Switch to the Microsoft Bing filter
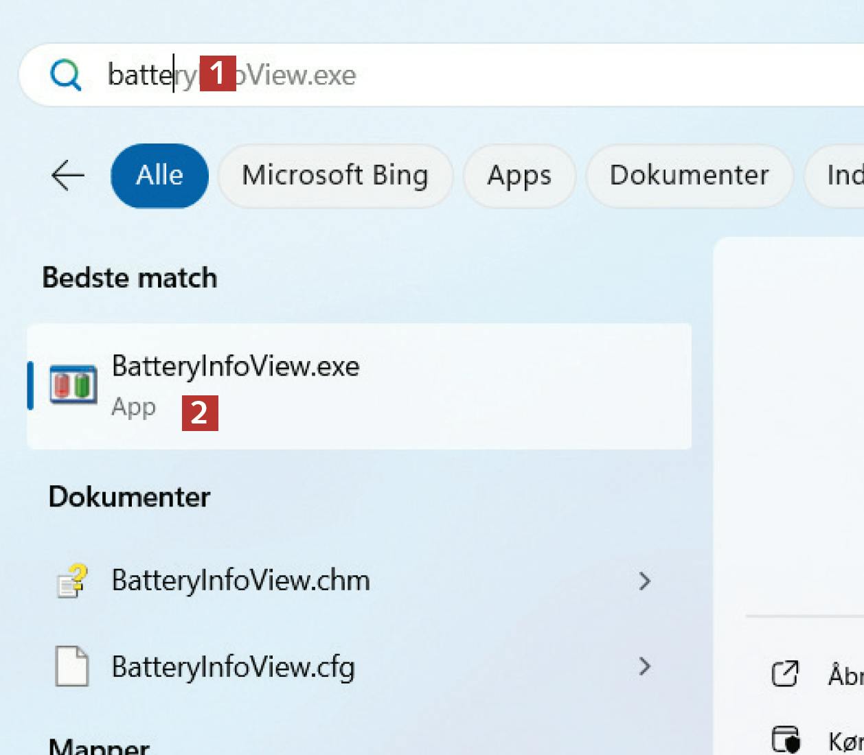The height and width of the screenshot is (755, 864). [335, 176]
